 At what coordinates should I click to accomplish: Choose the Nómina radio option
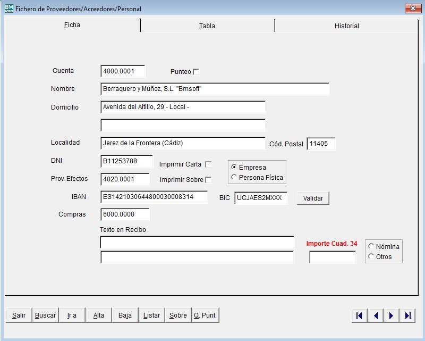click(371, 246)
